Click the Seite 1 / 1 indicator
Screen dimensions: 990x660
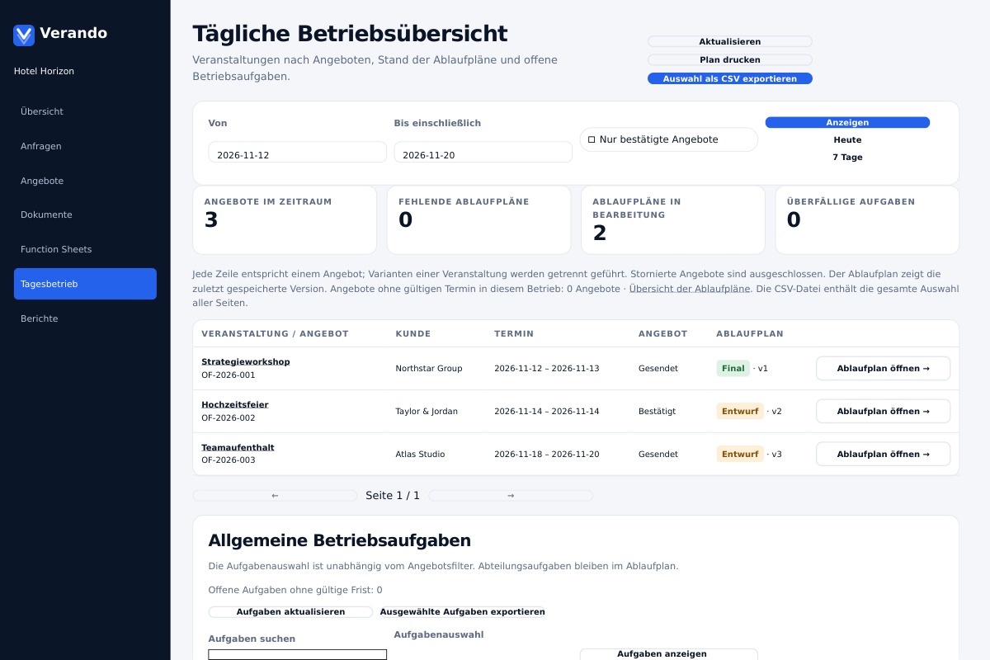tap(393, 496)
